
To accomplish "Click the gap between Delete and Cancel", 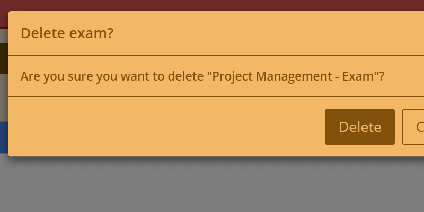I will [x=399, y=127].
